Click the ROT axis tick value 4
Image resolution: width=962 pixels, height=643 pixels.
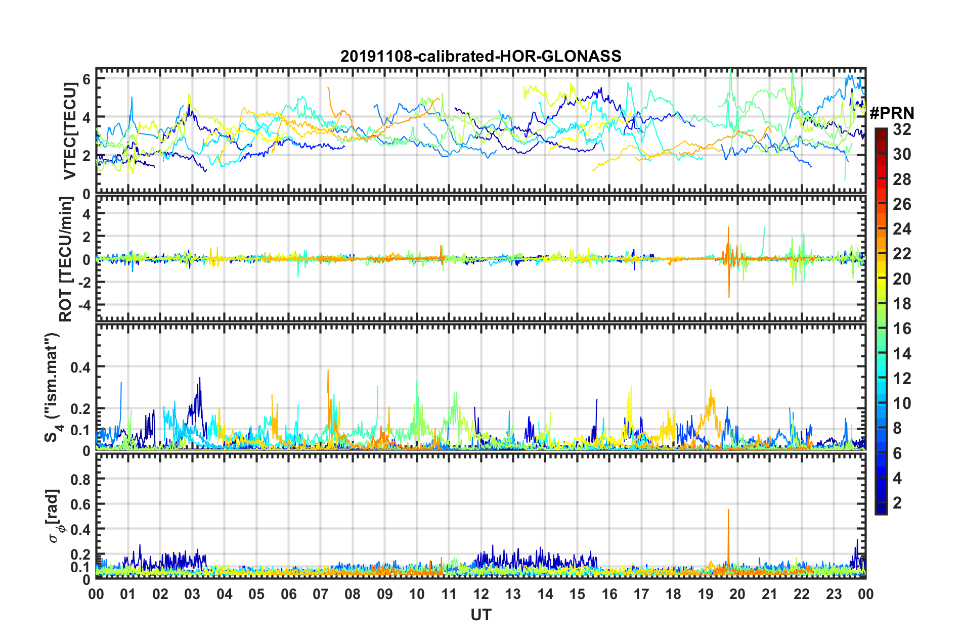(x=86, y=214)
